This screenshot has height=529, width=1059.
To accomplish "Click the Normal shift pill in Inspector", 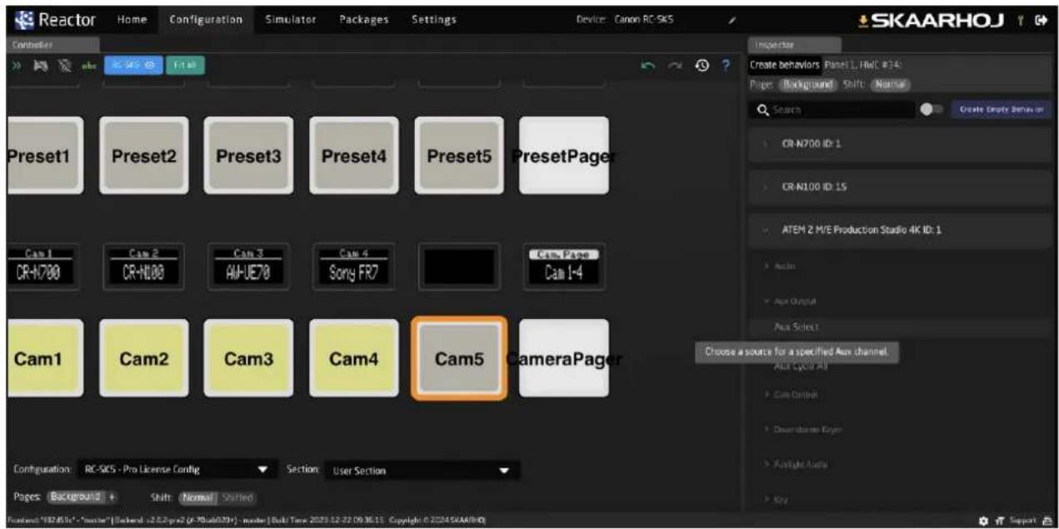I will tap(890, 84).
